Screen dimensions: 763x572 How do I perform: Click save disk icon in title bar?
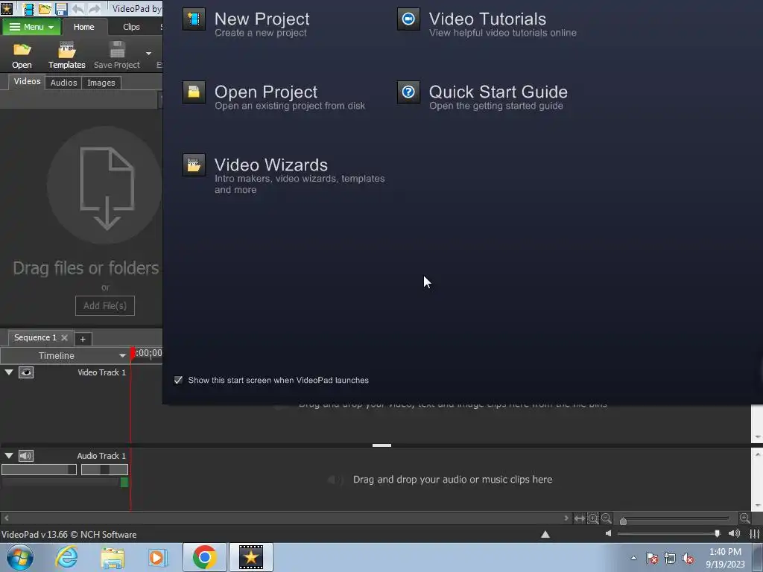[x=61, y=9]
